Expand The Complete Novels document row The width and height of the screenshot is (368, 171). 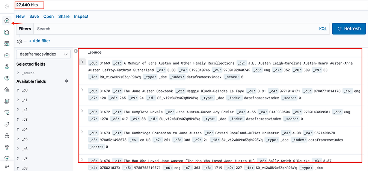tap(82, 111)
